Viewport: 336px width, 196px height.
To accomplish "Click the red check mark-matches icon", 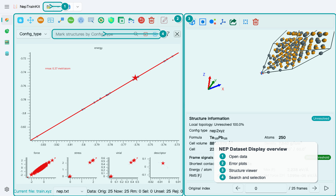I will click(146, 34).
